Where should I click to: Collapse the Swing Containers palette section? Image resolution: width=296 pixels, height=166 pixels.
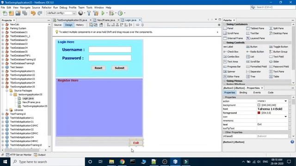[x=225, y=24]
